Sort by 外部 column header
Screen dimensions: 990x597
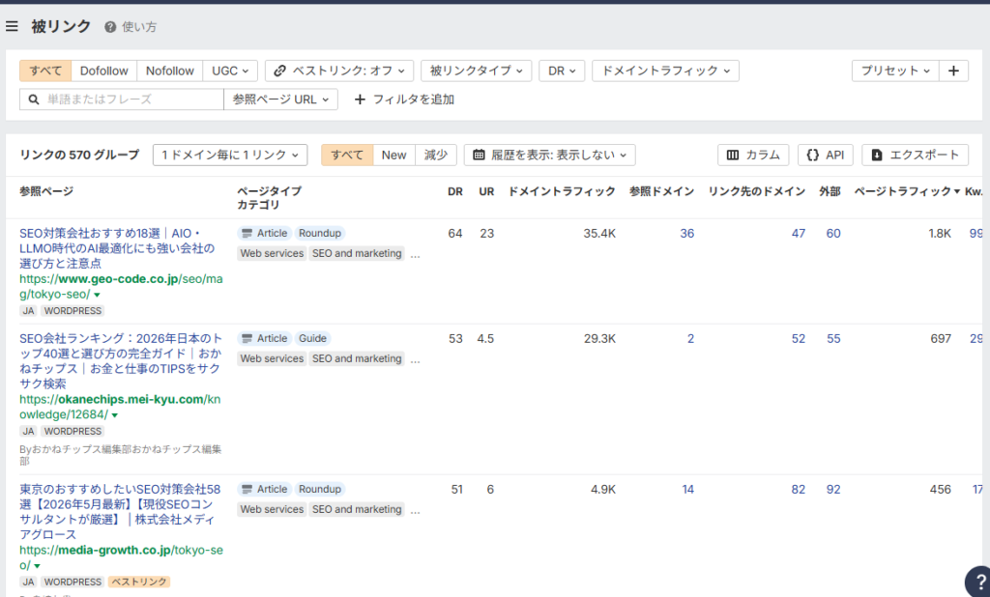tap(830, 191)
